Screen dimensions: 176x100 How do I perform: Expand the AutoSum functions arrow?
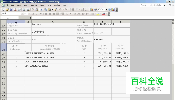coord(80,10)
